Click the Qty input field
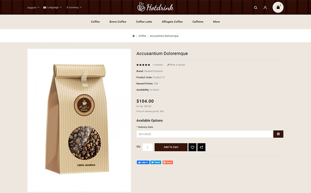Screen dimensions: 311x193 click(x=148, y=147)
